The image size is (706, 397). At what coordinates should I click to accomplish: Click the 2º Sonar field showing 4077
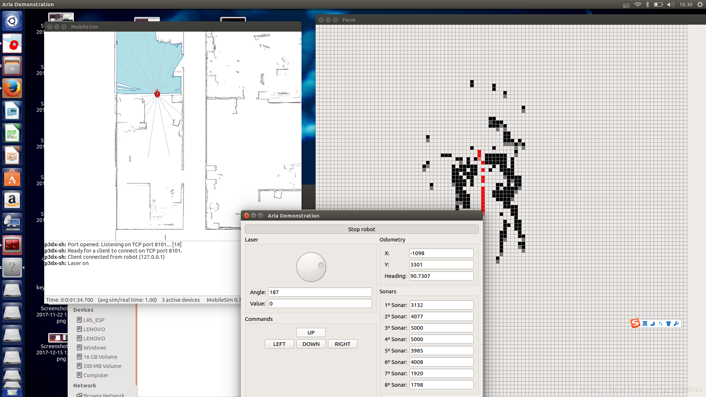(441, 316)
